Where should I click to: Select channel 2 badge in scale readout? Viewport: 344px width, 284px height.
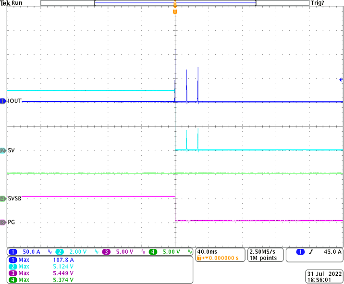pyautogui.click(x=60, y=252)
